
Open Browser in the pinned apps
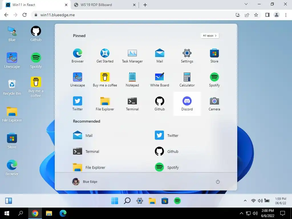78,56
